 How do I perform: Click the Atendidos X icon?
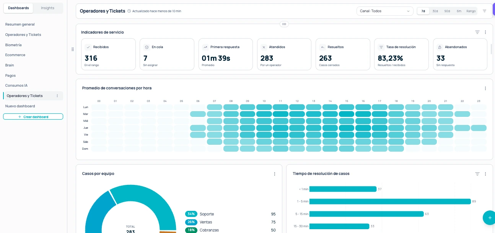tap(264, 47)
